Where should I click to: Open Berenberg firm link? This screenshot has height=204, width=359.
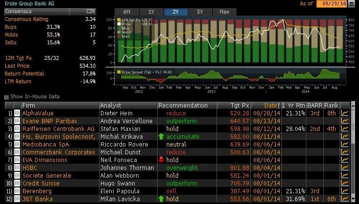37,191
